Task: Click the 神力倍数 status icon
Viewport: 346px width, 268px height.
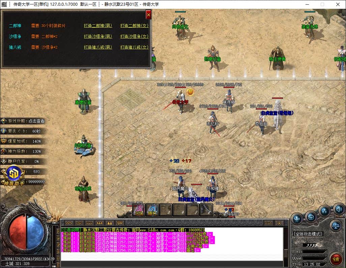Action: pos(3,151)
